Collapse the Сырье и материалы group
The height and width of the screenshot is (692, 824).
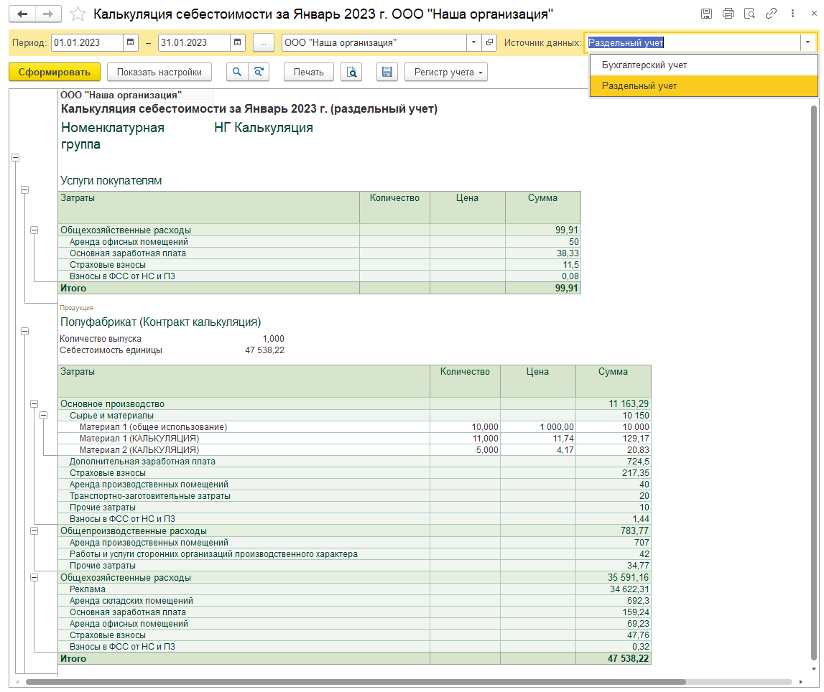(44, 416)
